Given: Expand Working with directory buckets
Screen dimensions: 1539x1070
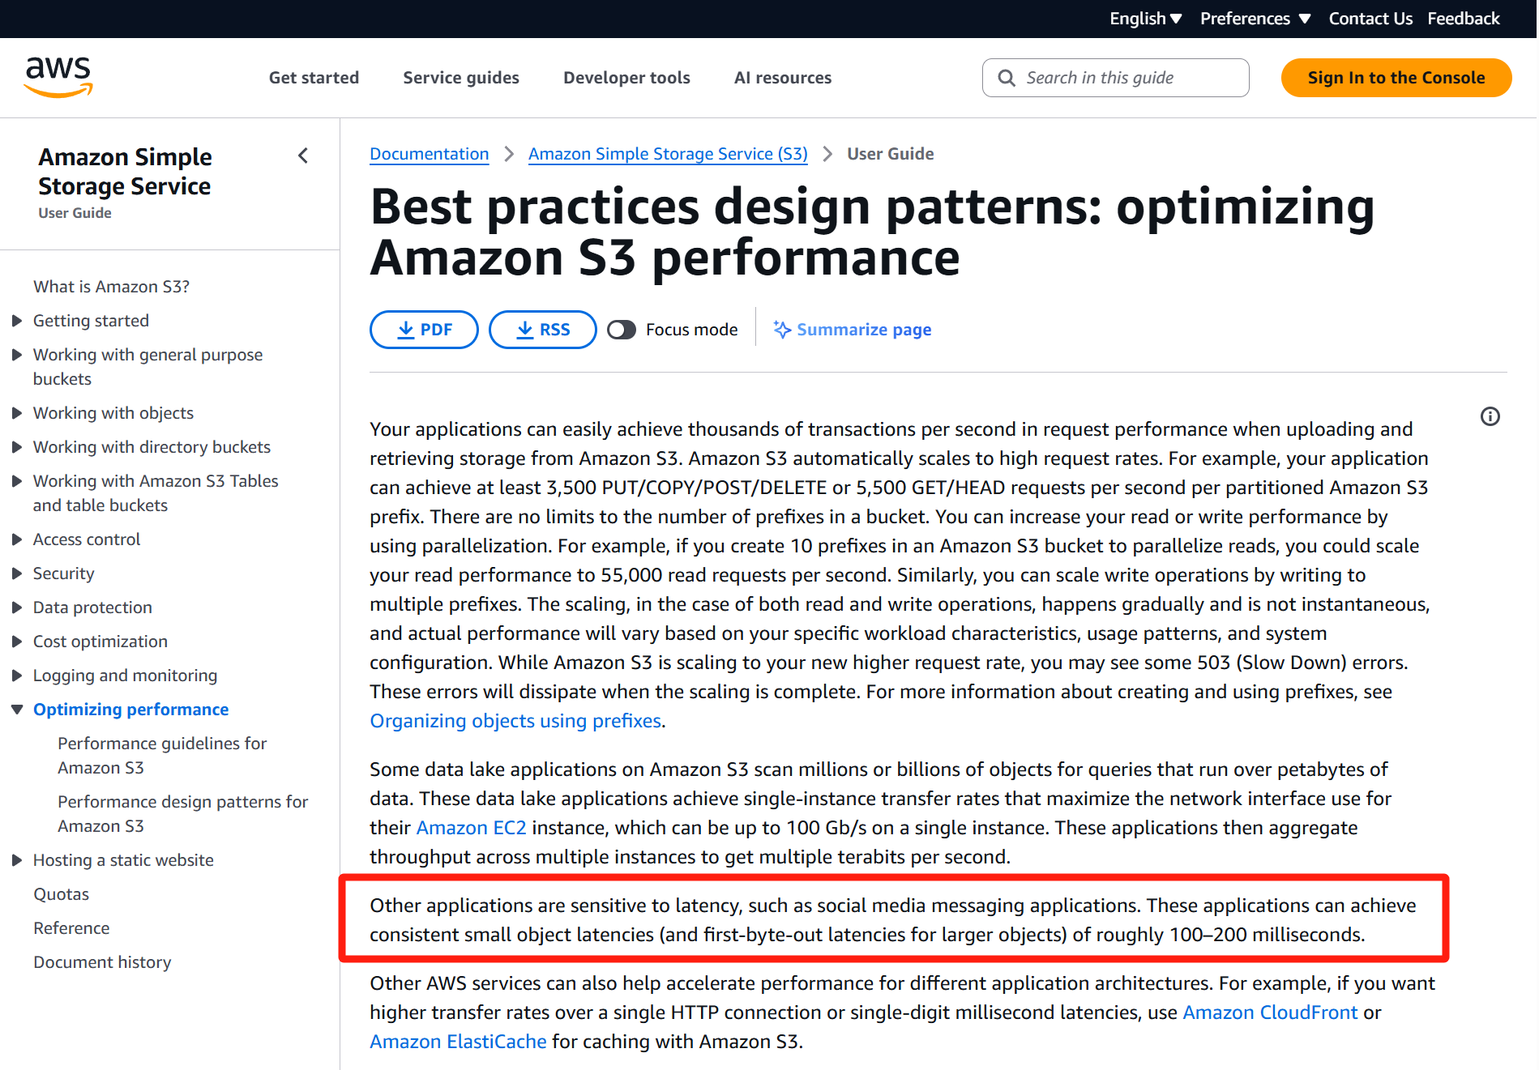Looking at the screenshot, I should pyautogui.click(x=16, y=447).
